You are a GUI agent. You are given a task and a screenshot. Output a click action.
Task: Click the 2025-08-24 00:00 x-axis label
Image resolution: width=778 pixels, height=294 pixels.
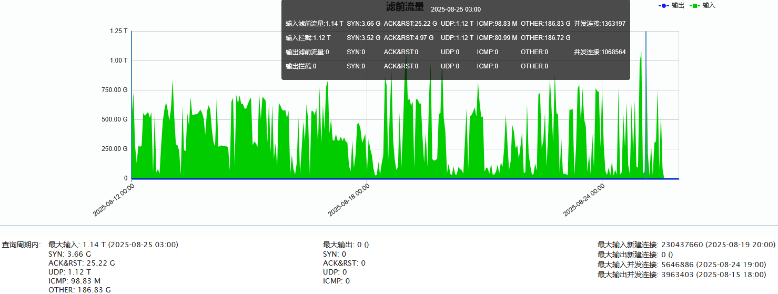[584, 199]
